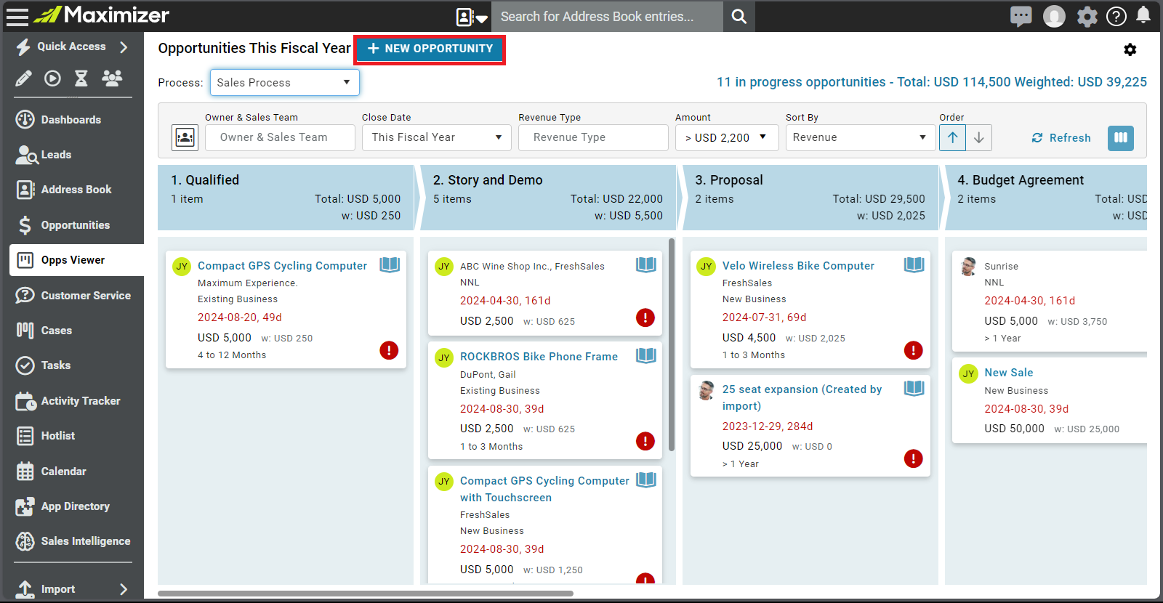Viewport: 1163px width, 603px height.
Task: Click the horizontal scrollbar at the bottom
Action: coord(366,594)
